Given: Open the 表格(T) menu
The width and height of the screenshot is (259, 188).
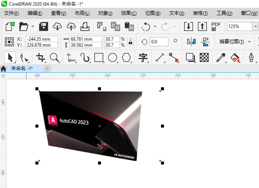Looking at the screenshot, I should [x=200, y=13].
